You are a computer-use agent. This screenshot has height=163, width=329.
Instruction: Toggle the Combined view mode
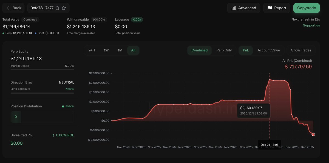[199, 50]
